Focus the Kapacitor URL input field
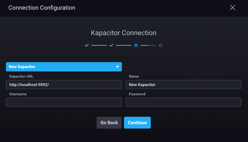The height and width of the screenshot is (142, 248). pyautogui.click(x=64, y=85)
